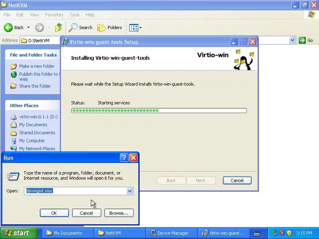Viewport: 319px width, 239px height.
Task: Open the Tools menu in NetKVM
Action: tap(75, 15)
